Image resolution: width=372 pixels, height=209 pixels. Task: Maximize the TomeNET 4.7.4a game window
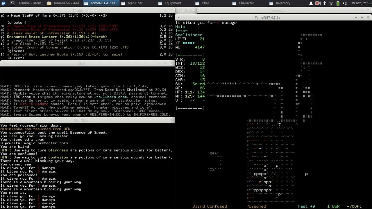tap(362, 17)
